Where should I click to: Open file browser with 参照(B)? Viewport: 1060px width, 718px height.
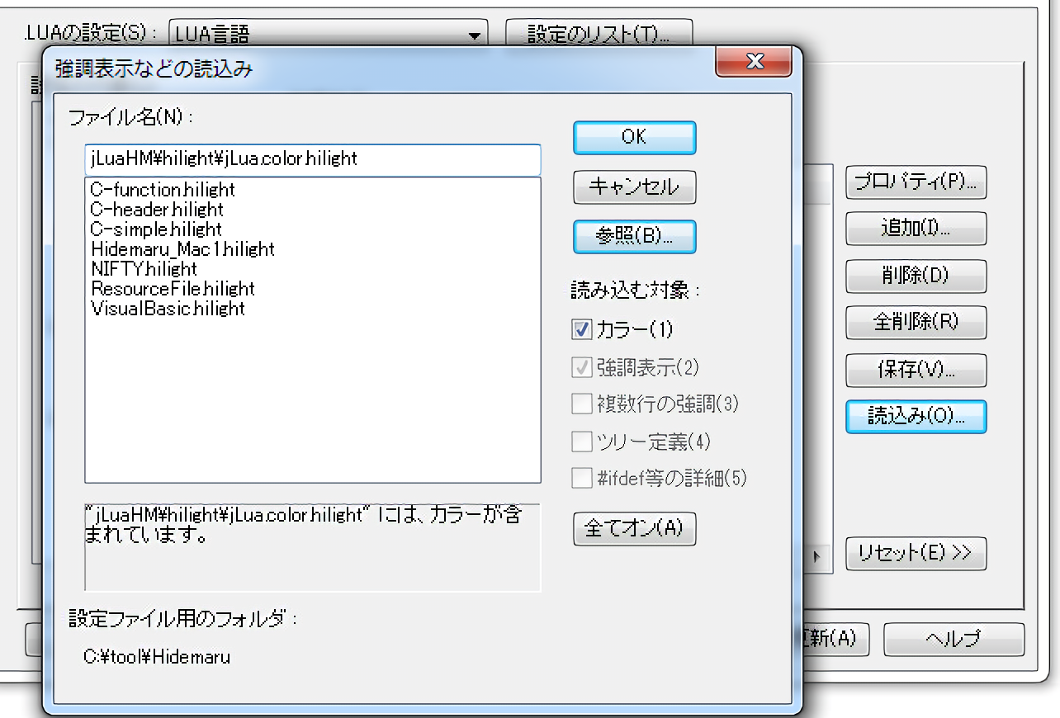(634, 236)
